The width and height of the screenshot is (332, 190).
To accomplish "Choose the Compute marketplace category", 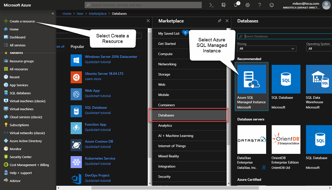I will pos(165,54).
